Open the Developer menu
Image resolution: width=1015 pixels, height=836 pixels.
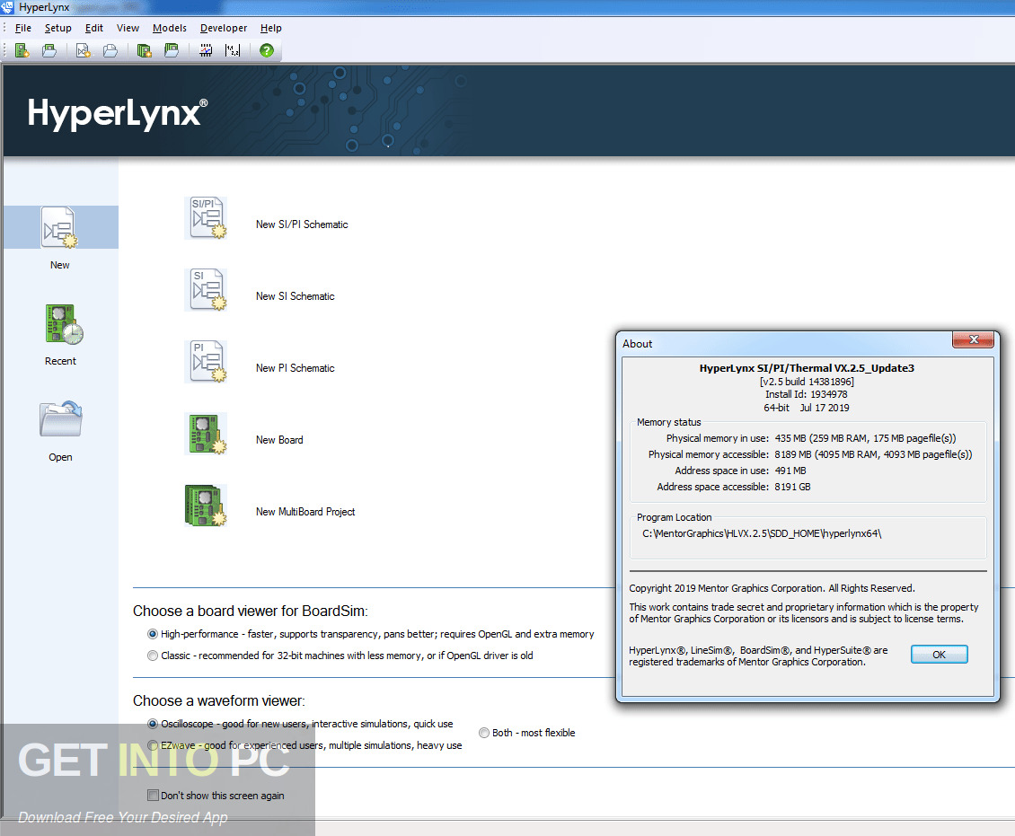point(224,28)
